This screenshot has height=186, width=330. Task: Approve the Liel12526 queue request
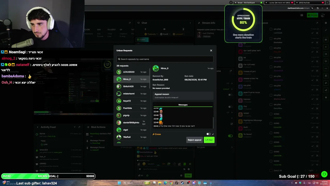pos(312,33)
